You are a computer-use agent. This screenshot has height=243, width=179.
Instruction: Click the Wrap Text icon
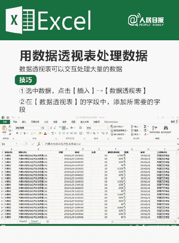tap(81, 128)
